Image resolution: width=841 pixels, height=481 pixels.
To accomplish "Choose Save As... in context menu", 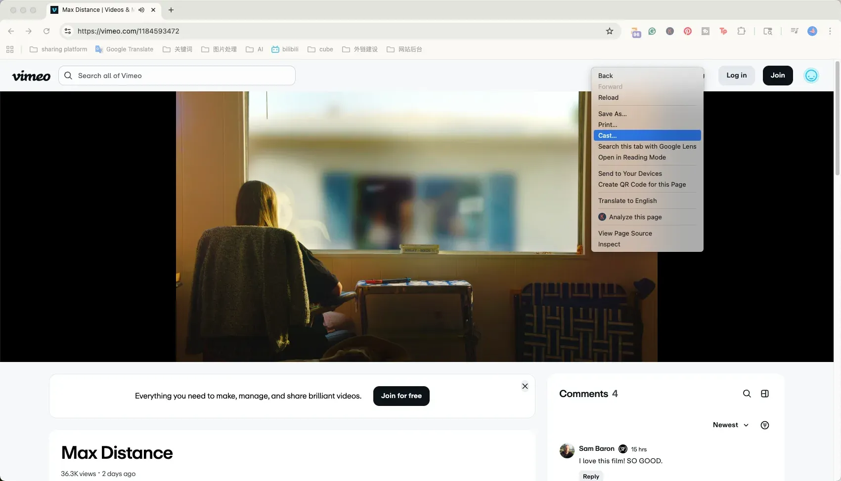I will point(647,114).
